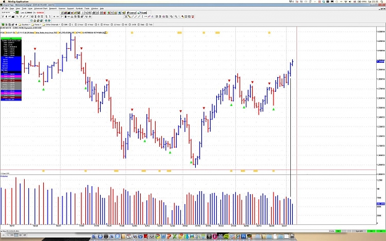This screenshot has height=241, width=386.
Task: Open the Page menu
Action: coord(12,9)
